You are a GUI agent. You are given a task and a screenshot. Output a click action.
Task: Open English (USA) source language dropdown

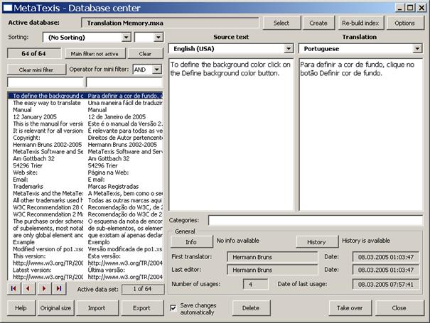(x=289, y=49)
